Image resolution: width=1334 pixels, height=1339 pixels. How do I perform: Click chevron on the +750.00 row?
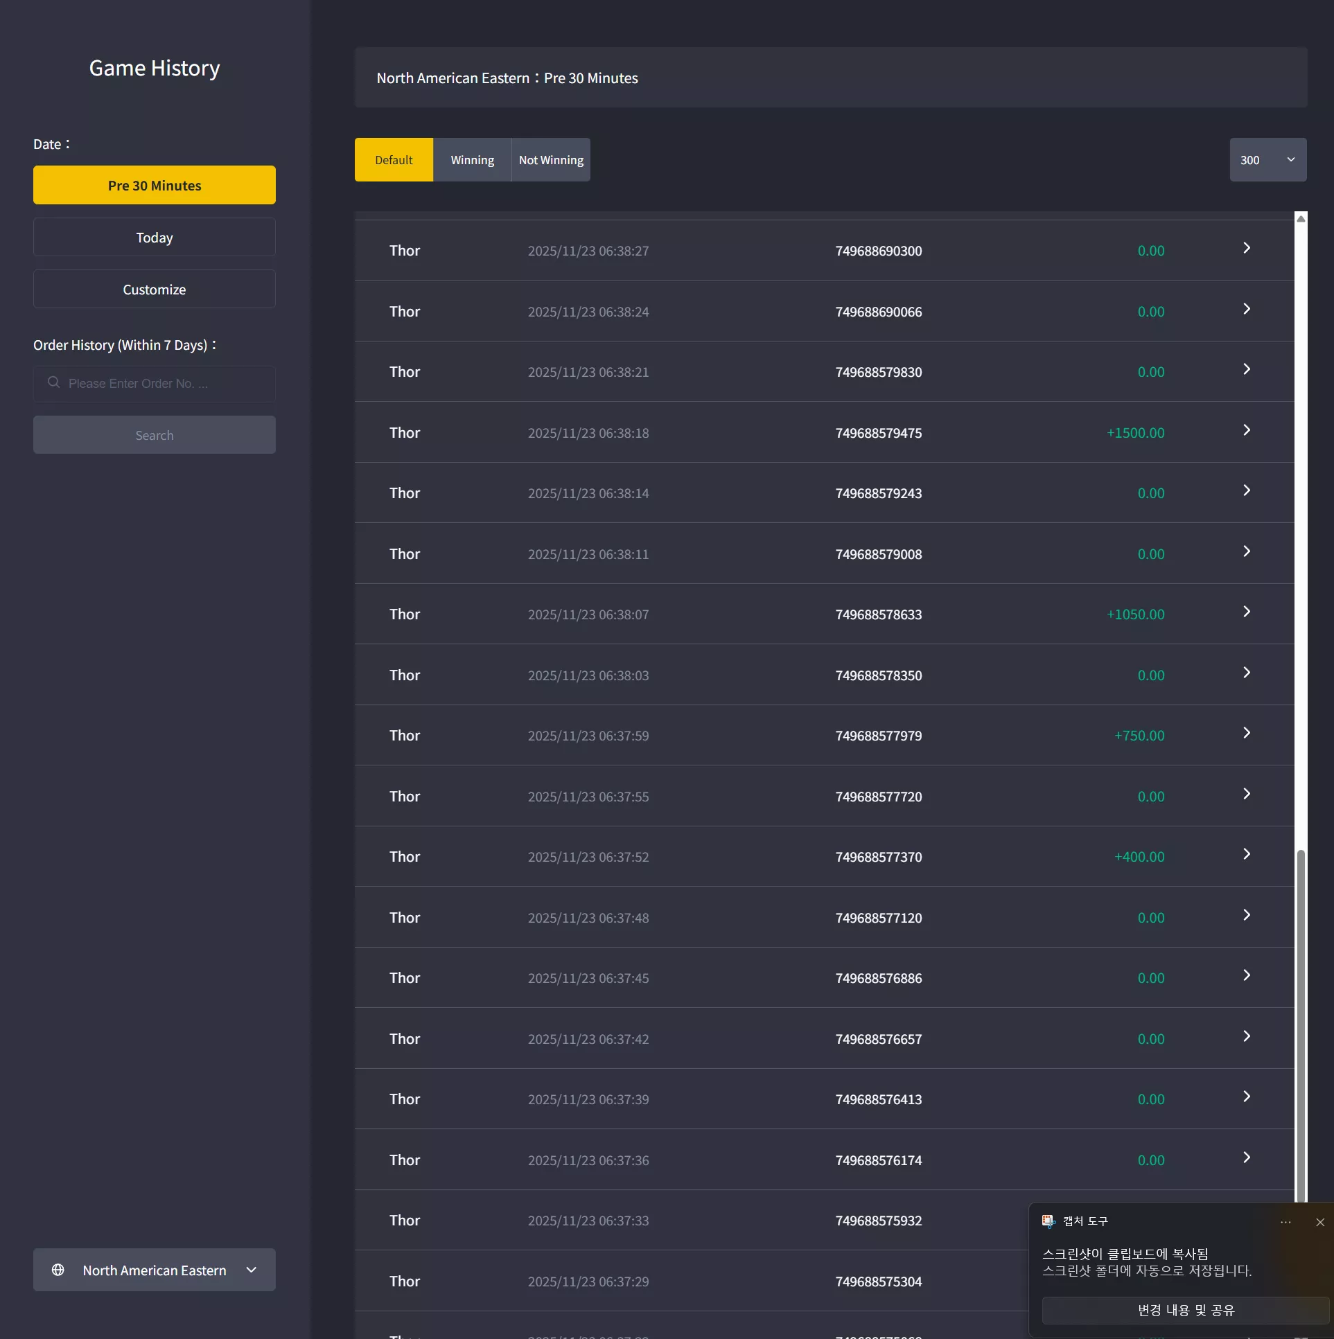point(1246,734)
